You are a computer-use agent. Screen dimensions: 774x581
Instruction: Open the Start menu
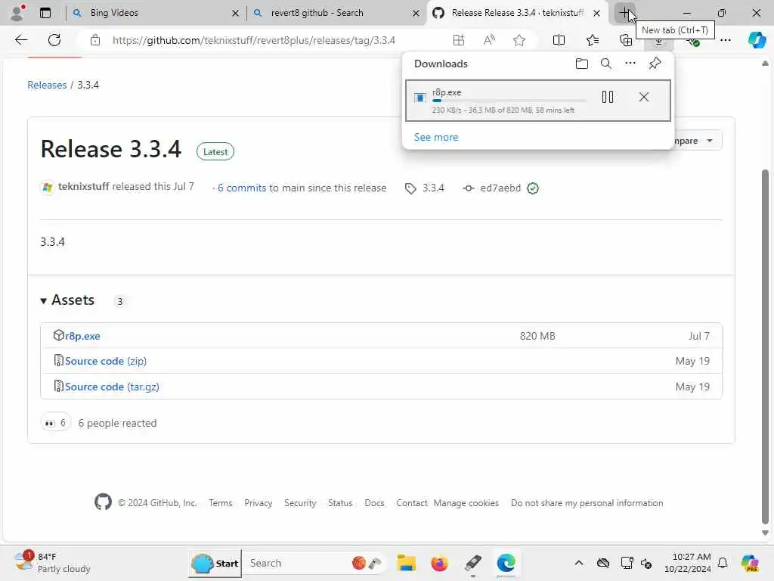click(215, 563)
